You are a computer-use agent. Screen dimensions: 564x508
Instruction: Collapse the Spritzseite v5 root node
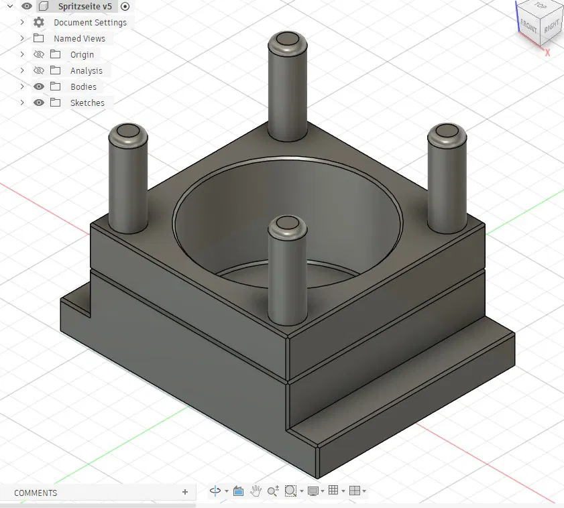click(10, 6)
